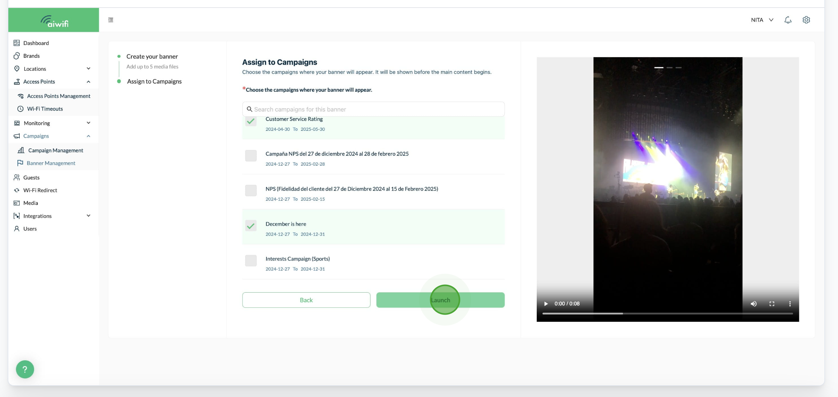Open the settings gear icon
The height and width of the screenshot is (397, 838).
pyautogui.click(x=806, y=20)
